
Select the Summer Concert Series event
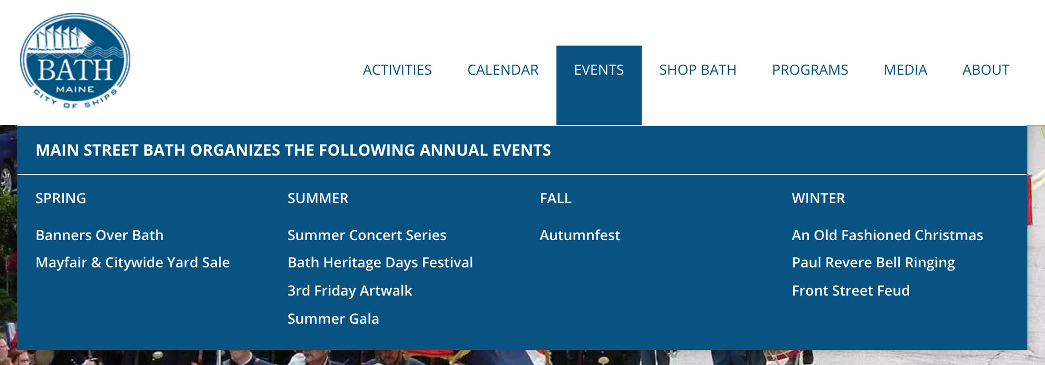pyautogui.click(x=366, y=236)
